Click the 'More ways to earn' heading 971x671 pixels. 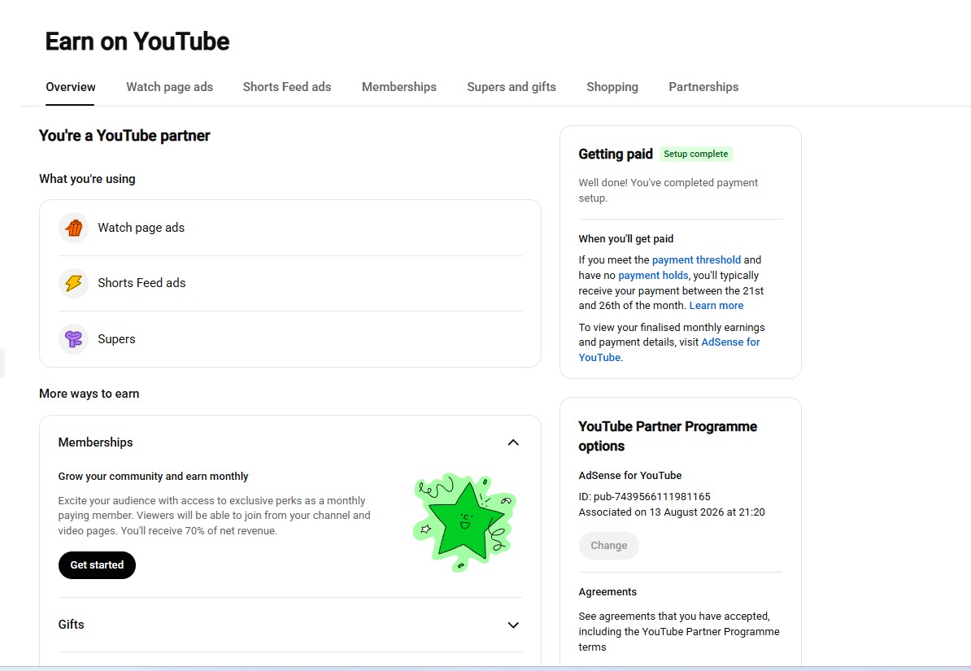pyautogui.click(x=89, y=394)
